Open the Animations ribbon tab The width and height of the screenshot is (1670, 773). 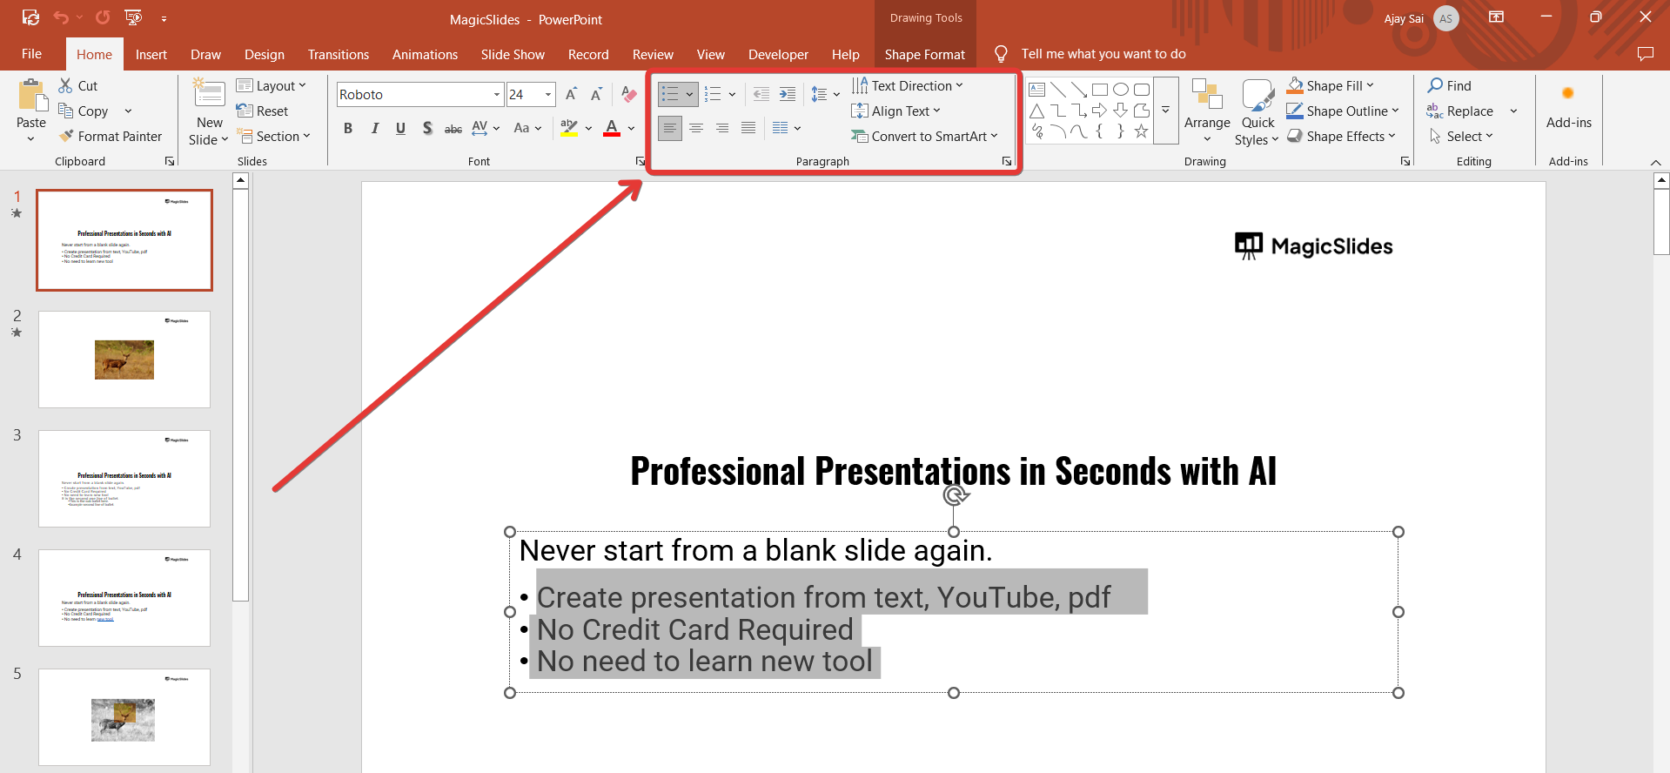(425, 54)
